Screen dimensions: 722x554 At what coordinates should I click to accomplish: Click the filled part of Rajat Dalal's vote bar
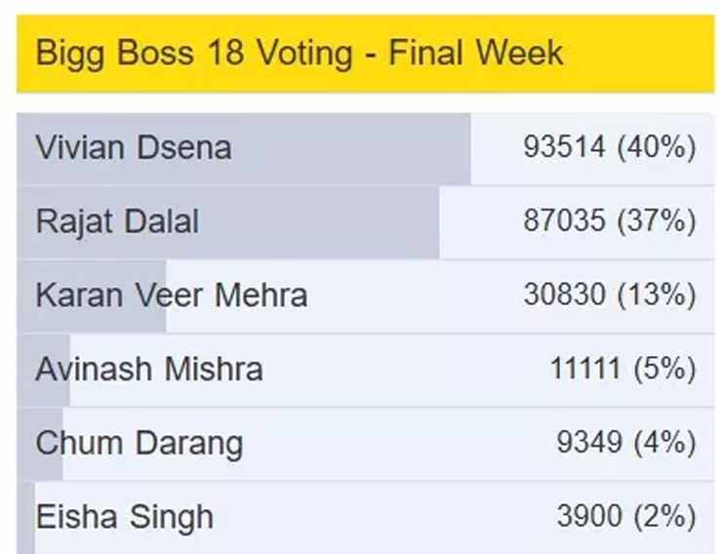pos(322,221)
